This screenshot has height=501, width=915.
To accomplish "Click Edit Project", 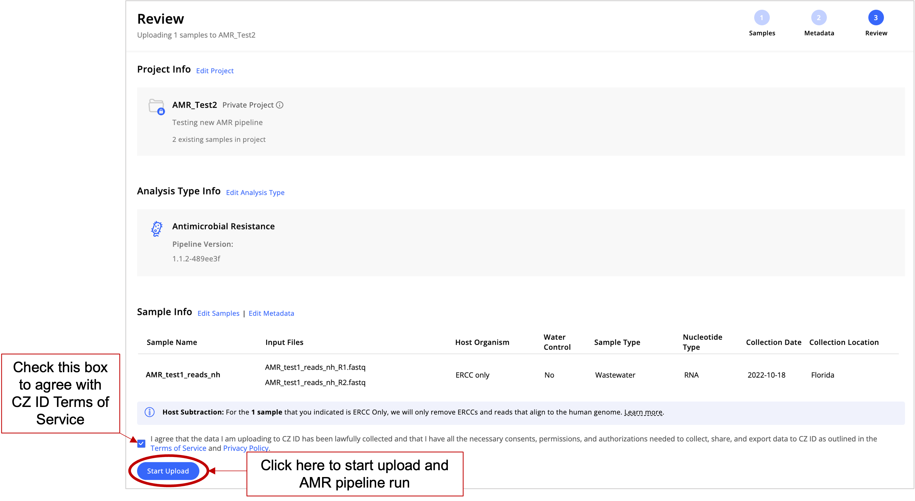I will pyautogui.click(x=214, y=71).
